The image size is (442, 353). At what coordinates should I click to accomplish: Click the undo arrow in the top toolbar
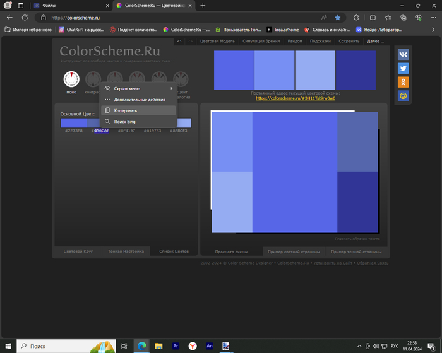[x=179, y=41]
